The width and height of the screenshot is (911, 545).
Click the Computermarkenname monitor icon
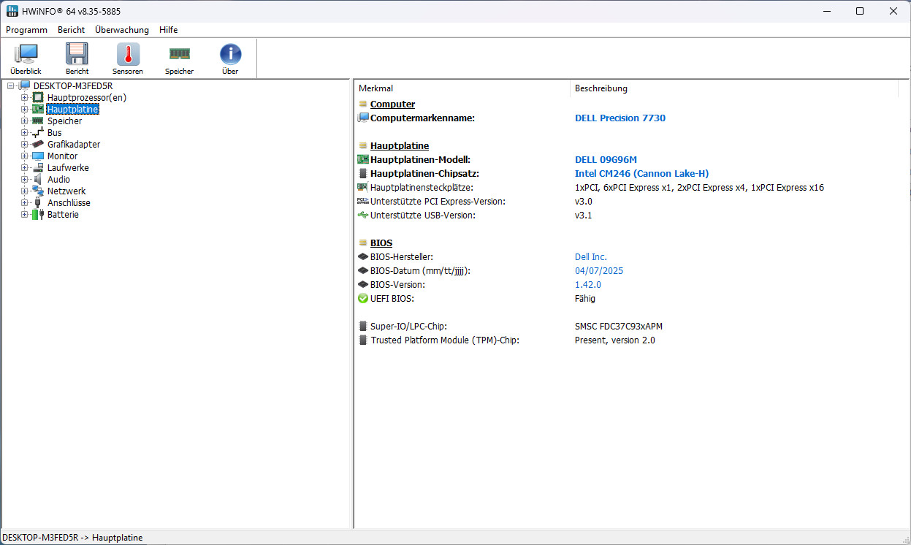pos(363,118)
